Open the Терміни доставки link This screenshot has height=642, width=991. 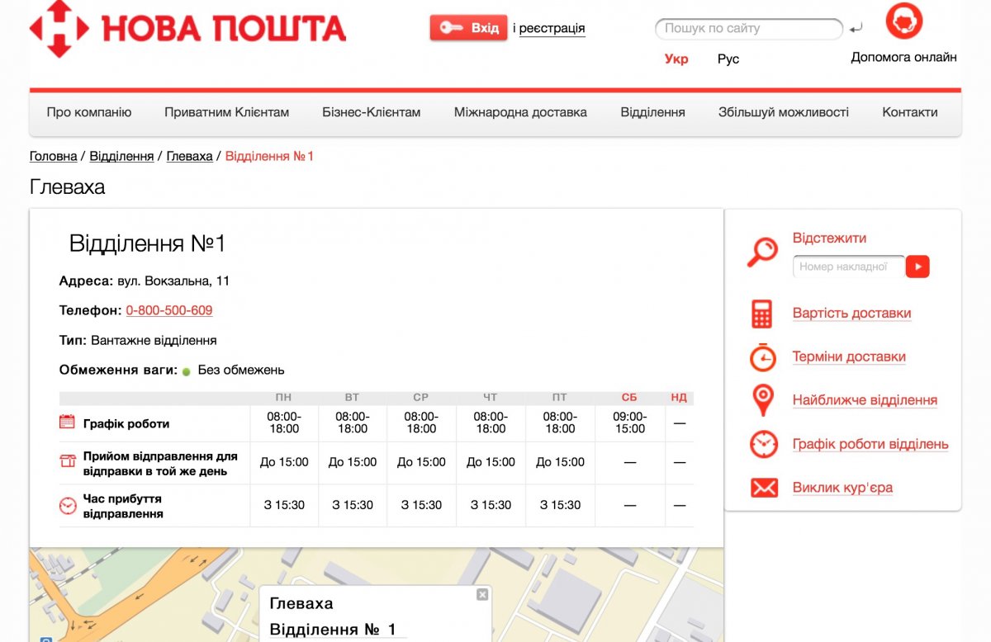[x=849, y=356]
